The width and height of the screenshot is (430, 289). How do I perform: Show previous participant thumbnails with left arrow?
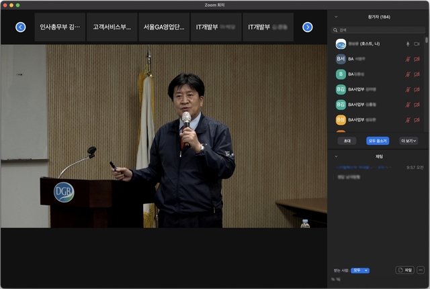click(20, 27)
